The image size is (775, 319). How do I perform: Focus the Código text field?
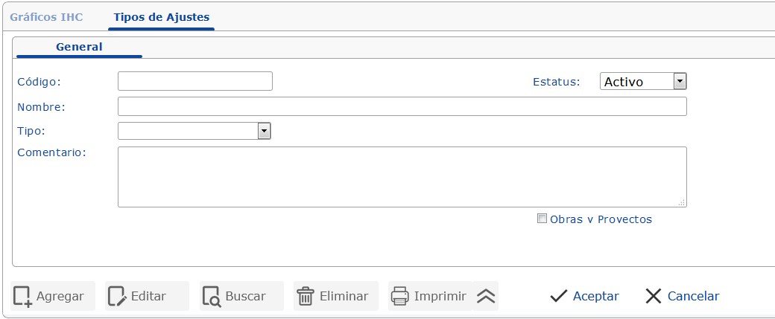click(x=195, y=81)
